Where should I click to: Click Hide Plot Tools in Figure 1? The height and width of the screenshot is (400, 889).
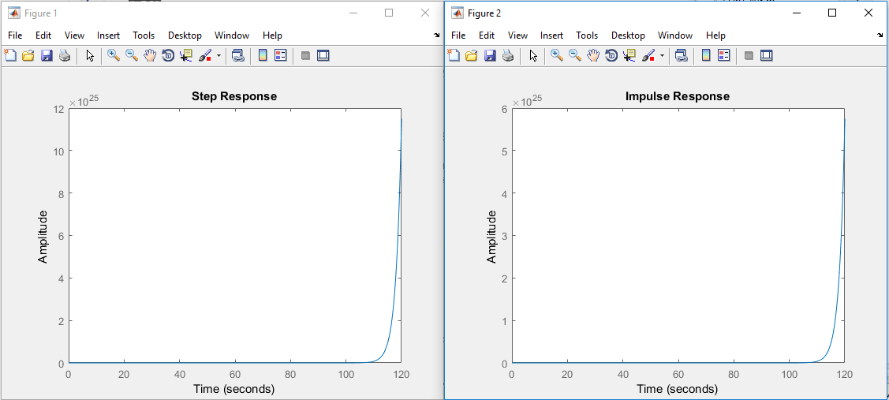click(x=305, y=55)
